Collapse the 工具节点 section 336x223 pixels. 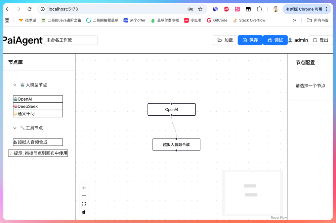[15, 128]
